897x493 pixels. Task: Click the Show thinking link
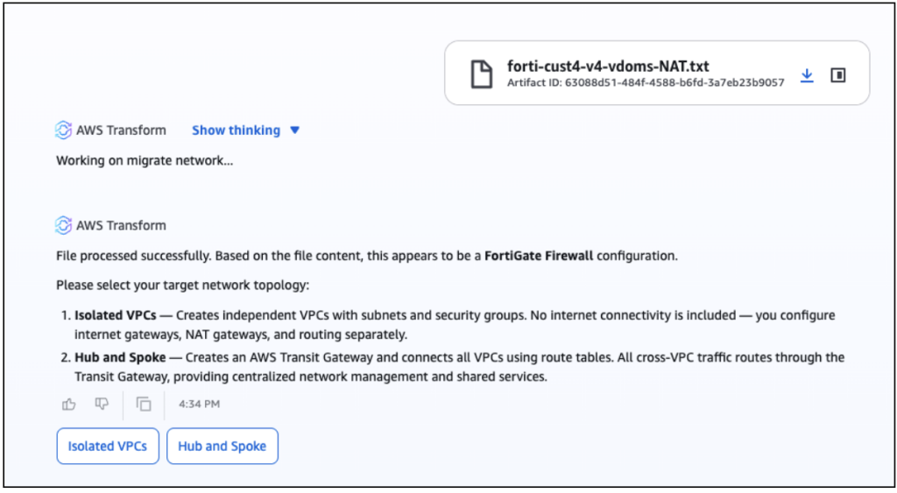pyautogui.click(x=236, y=130)
